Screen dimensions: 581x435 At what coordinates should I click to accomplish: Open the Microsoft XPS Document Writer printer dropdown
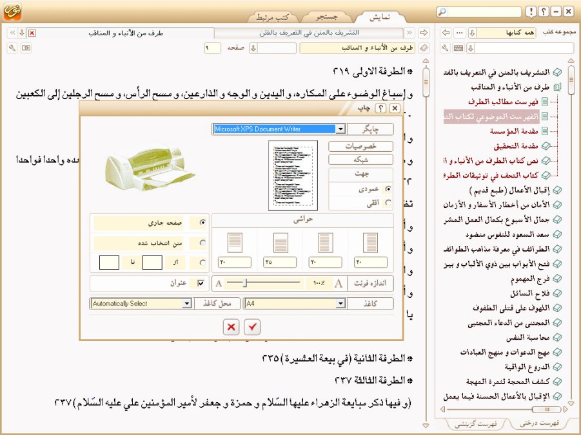pos(340,129)
